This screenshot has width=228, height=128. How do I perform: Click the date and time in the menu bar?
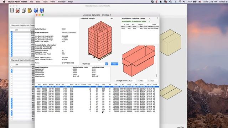point(210,1)
